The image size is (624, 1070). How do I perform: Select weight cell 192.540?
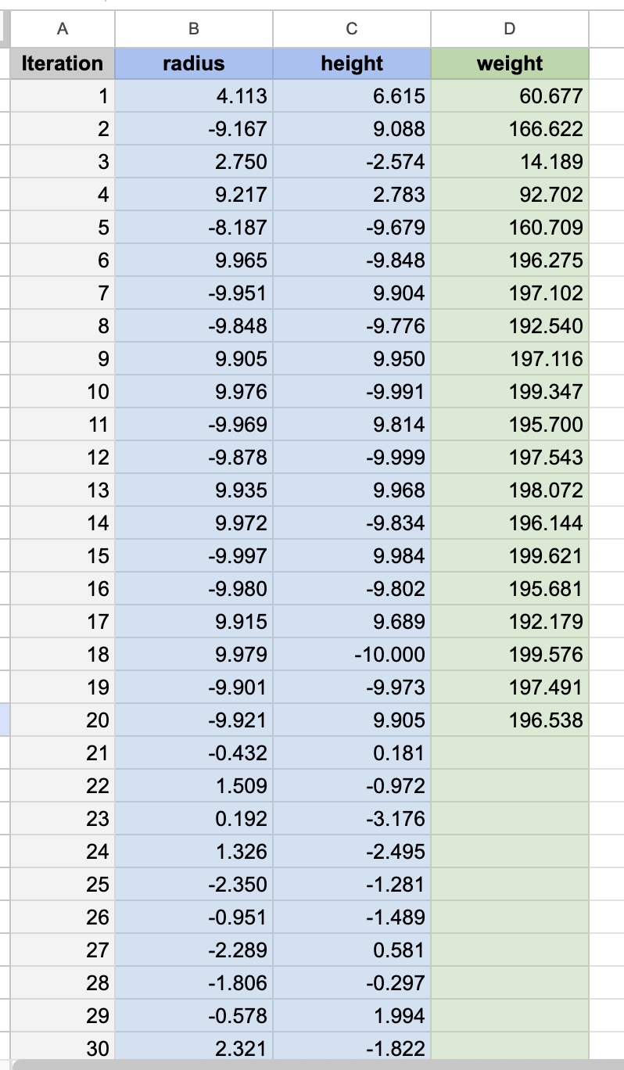click(x=510, y=326)
